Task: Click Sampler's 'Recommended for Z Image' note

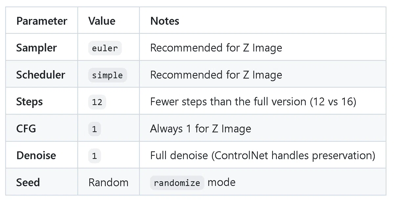Action: tap(216, 48)
